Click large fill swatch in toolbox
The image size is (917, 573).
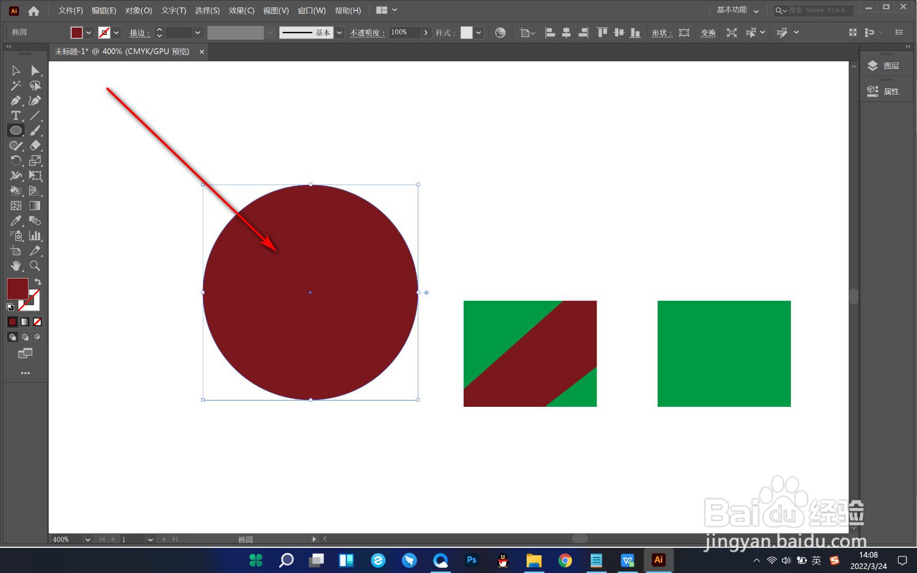click(18, 289)
